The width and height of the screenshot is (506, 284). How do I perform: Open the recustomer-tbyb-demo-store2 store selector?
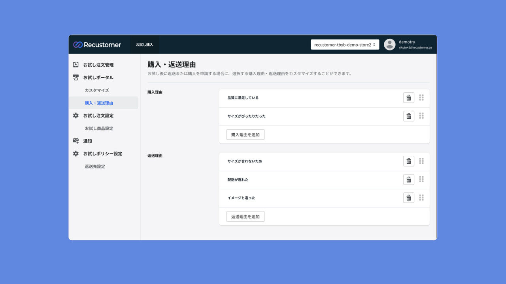(x=345, y=45)
